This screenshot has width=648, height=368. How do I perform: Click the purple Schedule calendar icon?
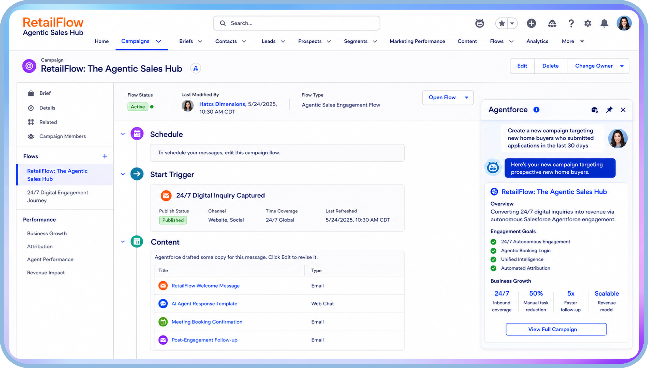[137, 133]
